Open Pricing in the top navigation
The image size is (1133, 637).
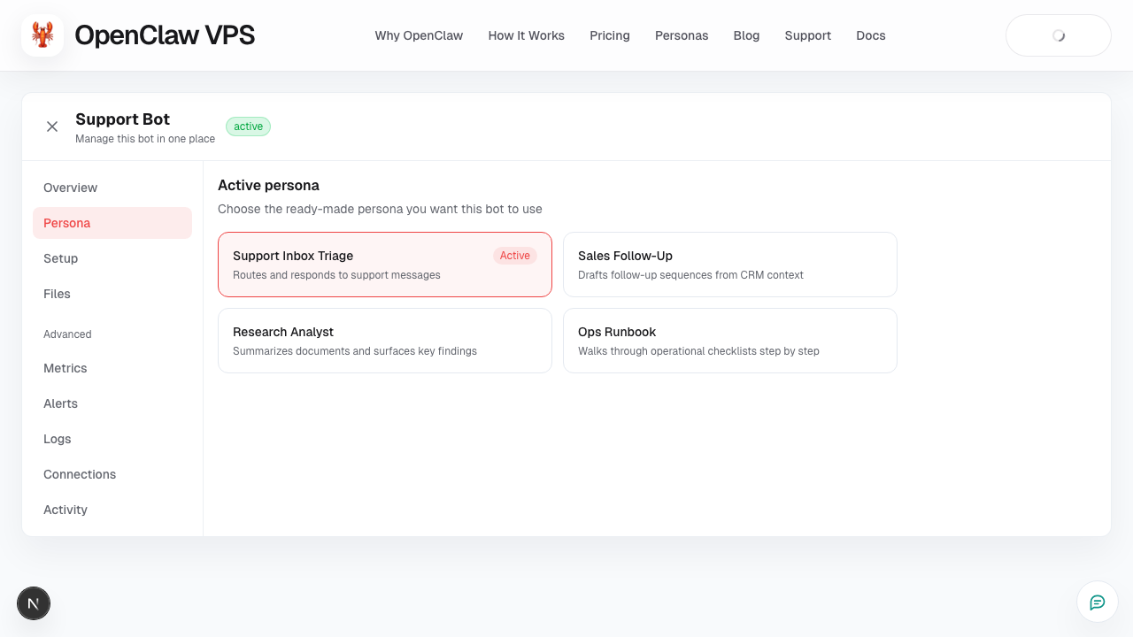(609, 35)
